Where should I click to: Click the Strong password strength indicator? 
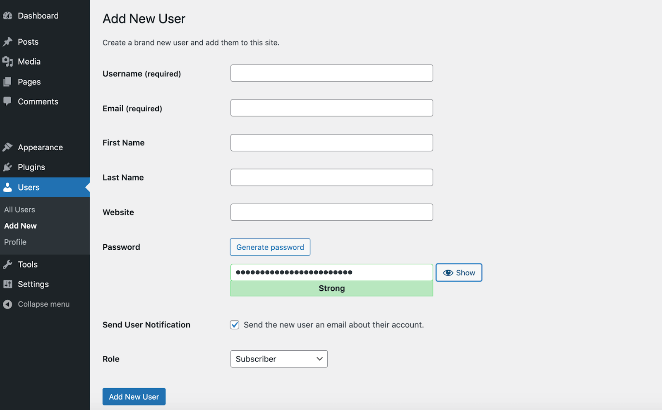(x=331, y=288)
